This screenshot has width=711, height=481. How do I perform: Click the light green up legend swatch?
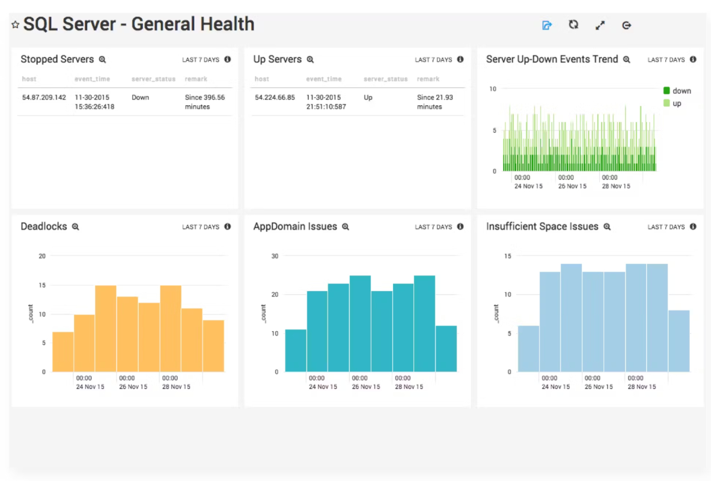coord(667,103)
